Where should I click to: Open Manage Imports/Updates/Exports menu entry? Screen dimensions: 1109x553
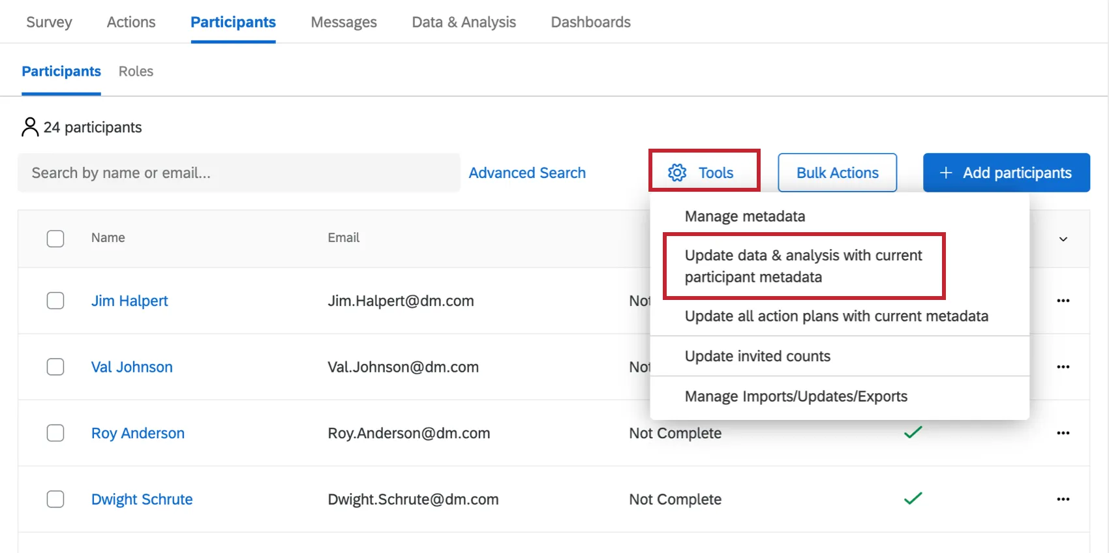[796, 396]
